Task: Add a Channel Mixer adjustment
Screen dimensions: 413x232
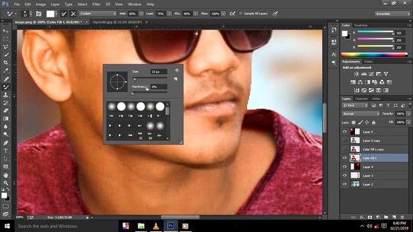Action: (382, 82)
